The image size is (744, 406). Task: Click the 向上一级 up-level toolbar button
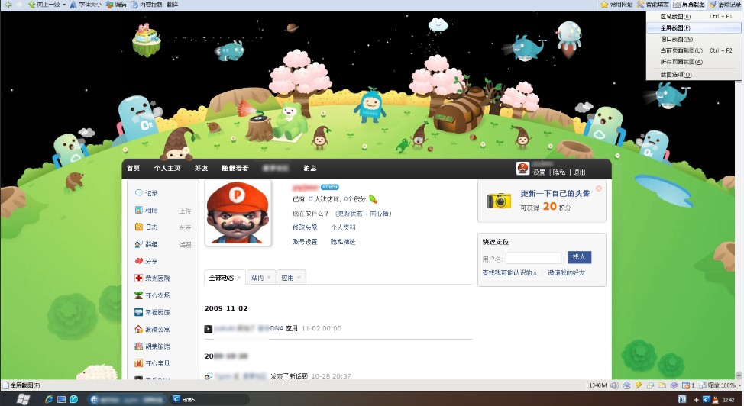click(44, 5)
